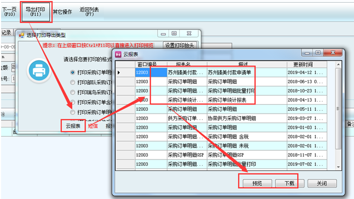The height and width of the screenshot is (199, 354).
Task: Open 导出打印 (F11) in the toolbar
Action: [x=35, y=12]
